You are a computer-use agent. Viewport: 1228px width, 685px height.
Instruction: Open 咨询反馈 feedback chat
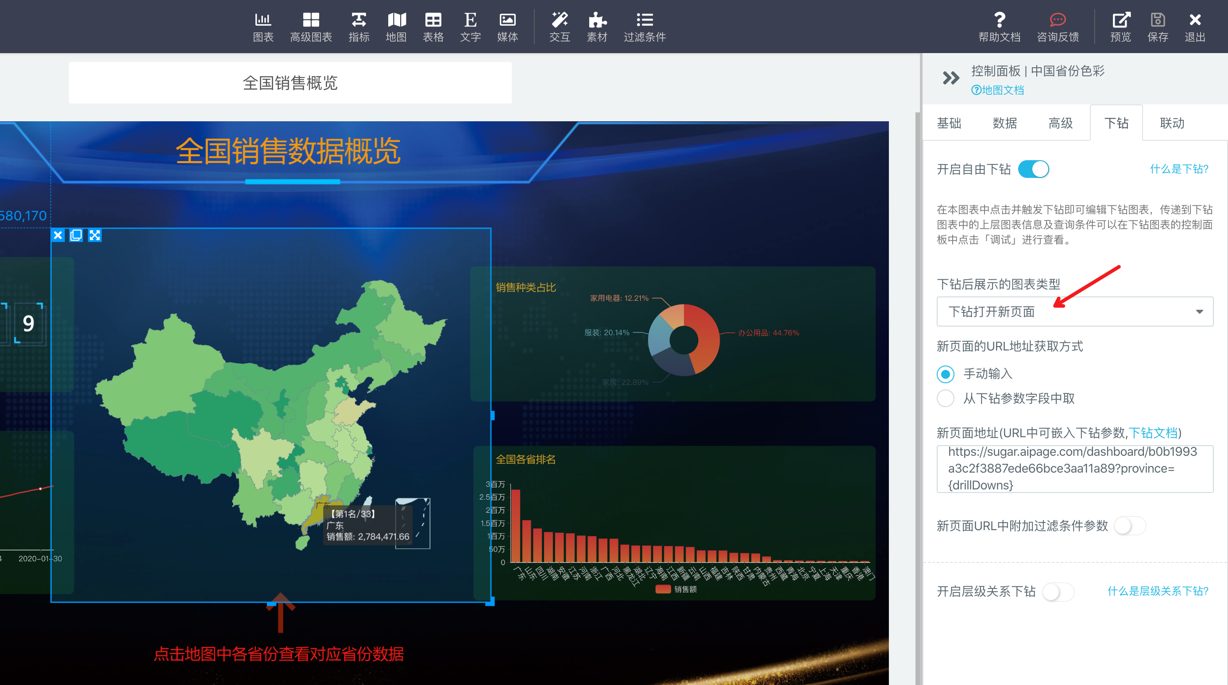tap(1057, 27)
